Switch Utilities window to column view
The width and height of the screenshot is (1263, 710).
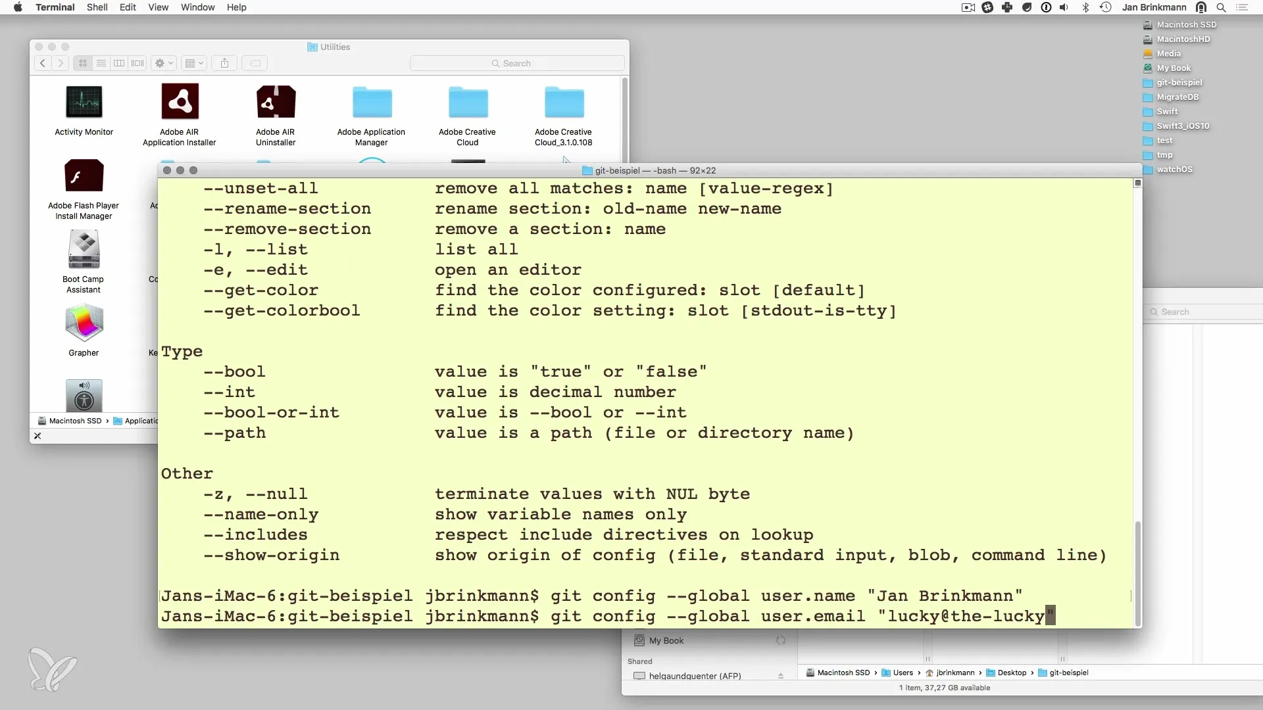(x=119, y=63)
